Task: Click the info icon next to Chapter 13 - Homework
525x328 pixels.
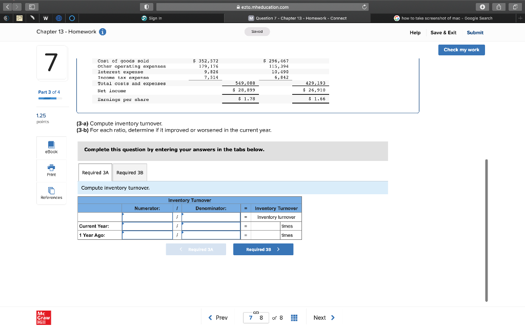Action: [103, 32]
